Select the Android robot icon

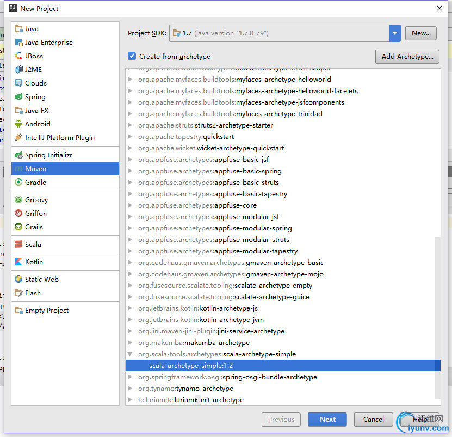18,124
